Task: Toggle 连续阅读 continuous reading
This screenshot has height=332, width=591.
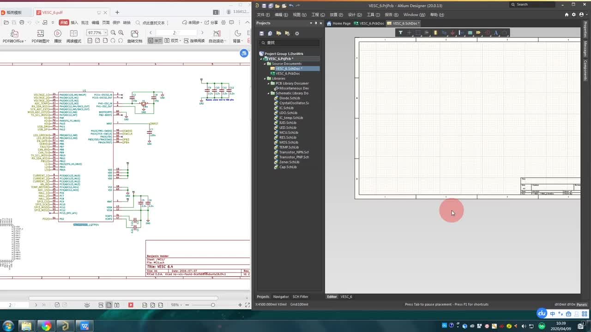Action: click(194, 41)
